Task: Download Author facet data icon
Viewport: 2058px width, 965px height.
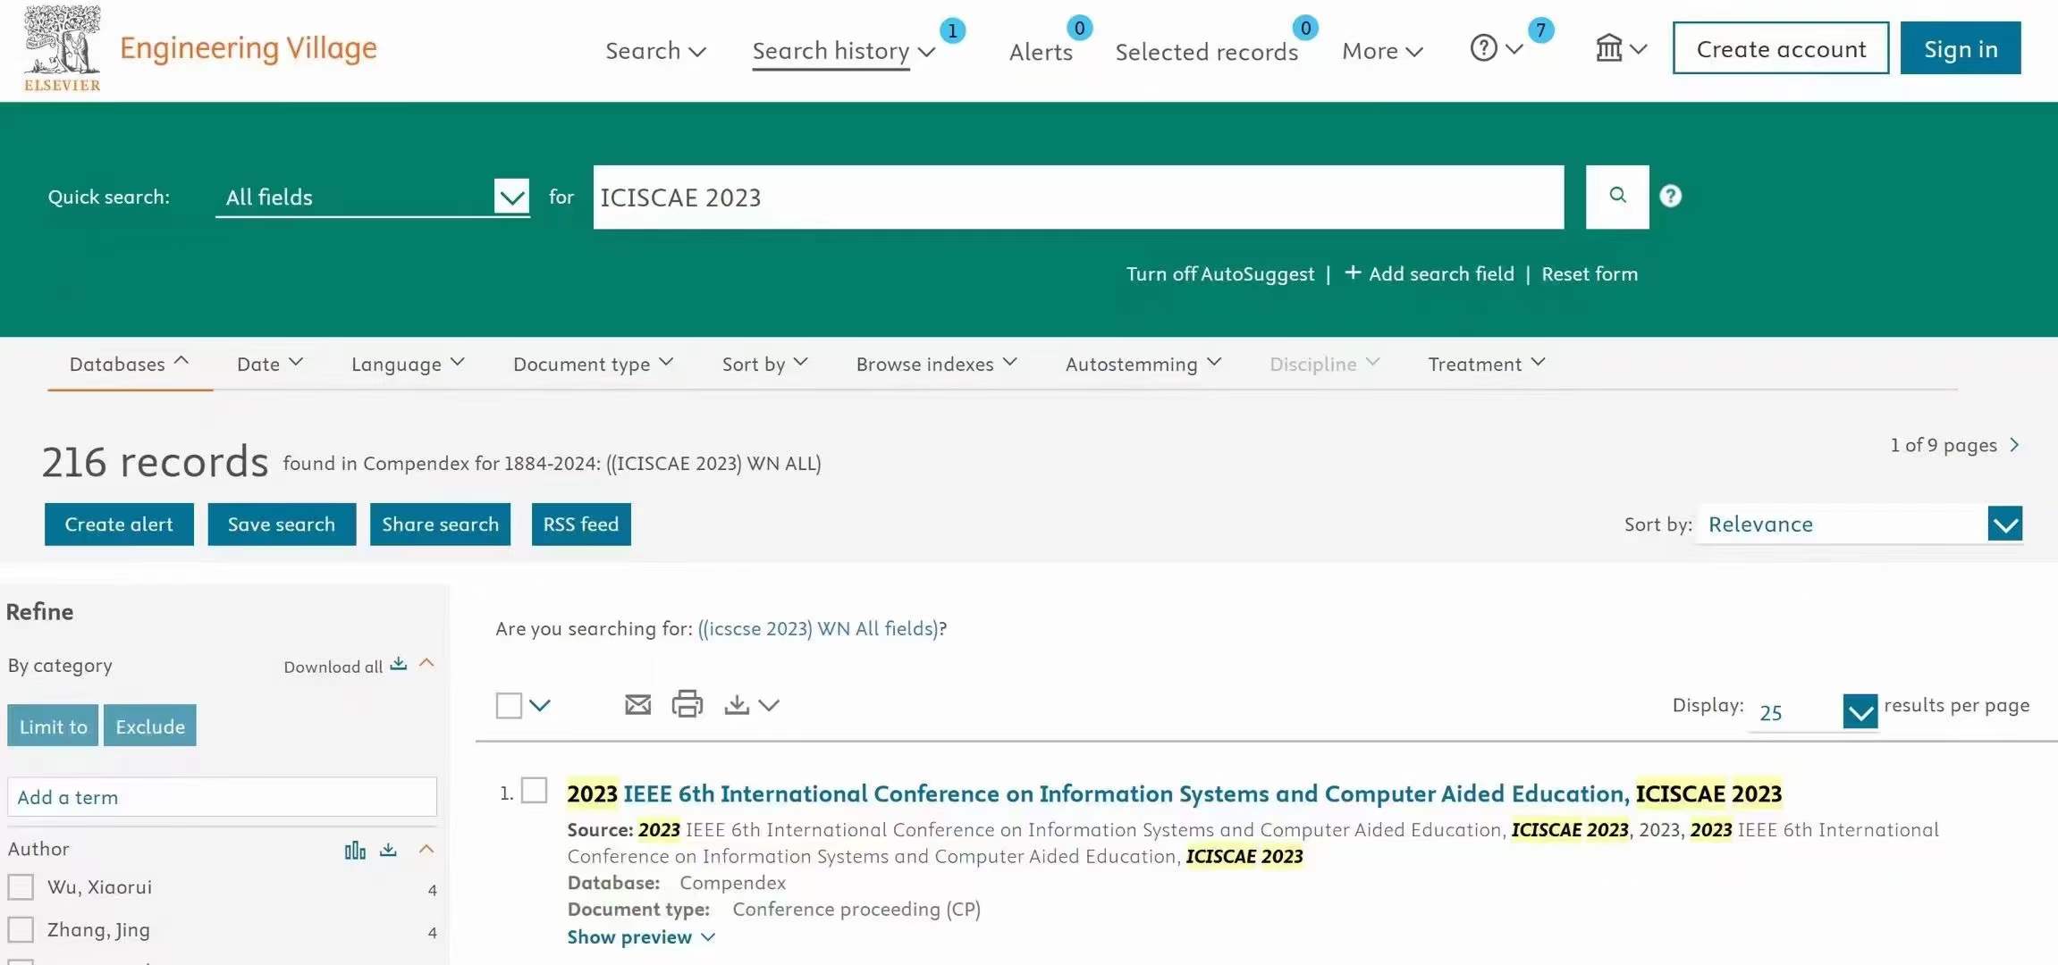Action: [388, 850]
